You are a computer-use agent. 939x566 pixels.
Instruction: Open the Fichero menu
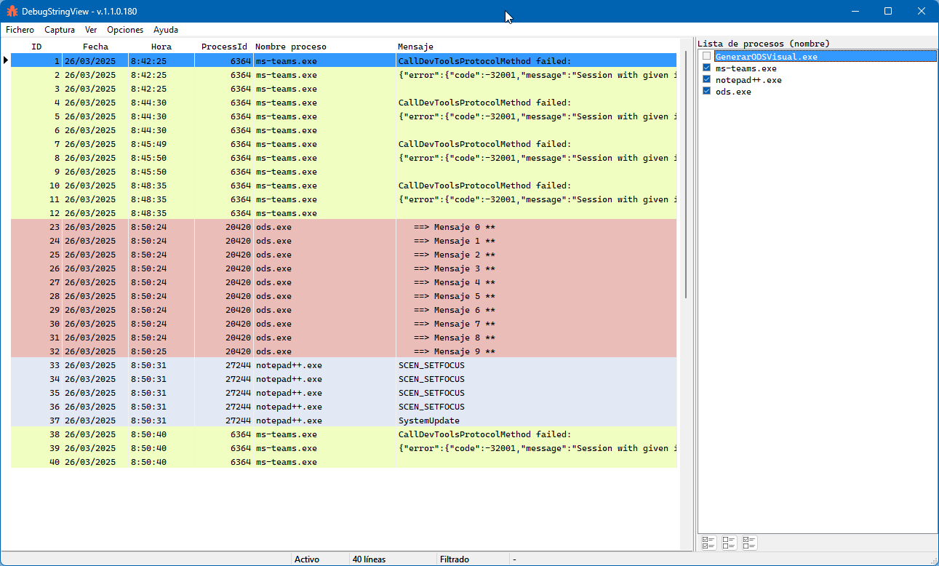tap(20, 30)
